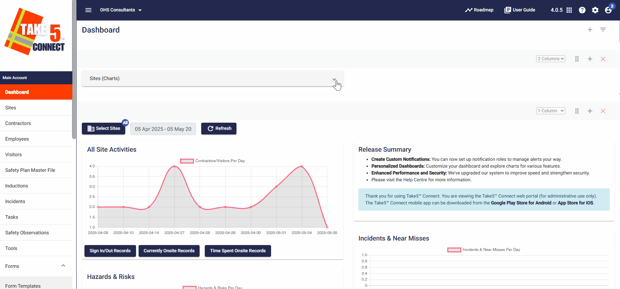Open Contractors in the sidebar

point(36,123)
